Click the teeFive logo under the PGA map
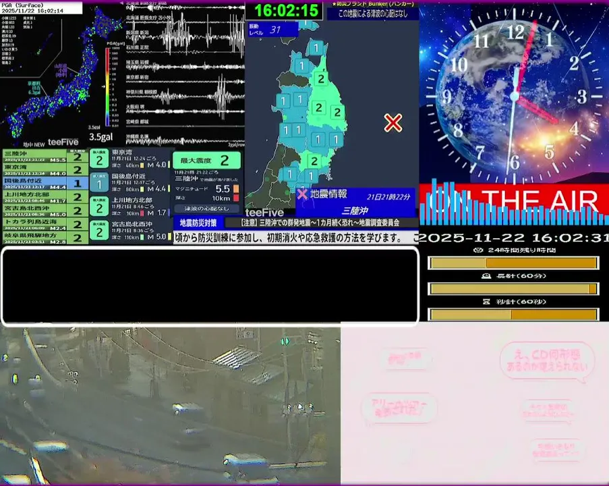 tap(63, 142)
